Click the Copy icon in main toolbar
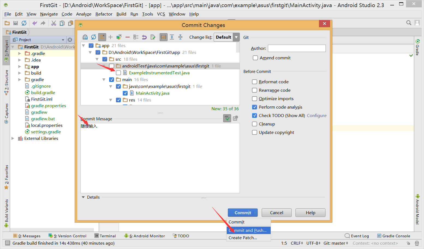The image size is (424, 249). [62, 23]
